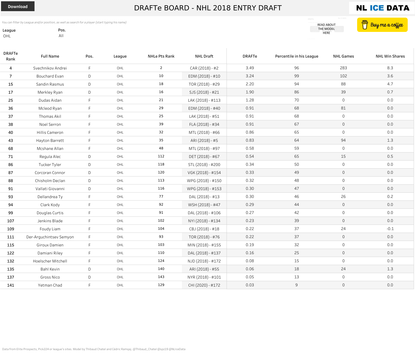Screen dimensions: 415x354
Task: Click draft cell ARI (2018) - #5
Action: [x=204, y=141]
